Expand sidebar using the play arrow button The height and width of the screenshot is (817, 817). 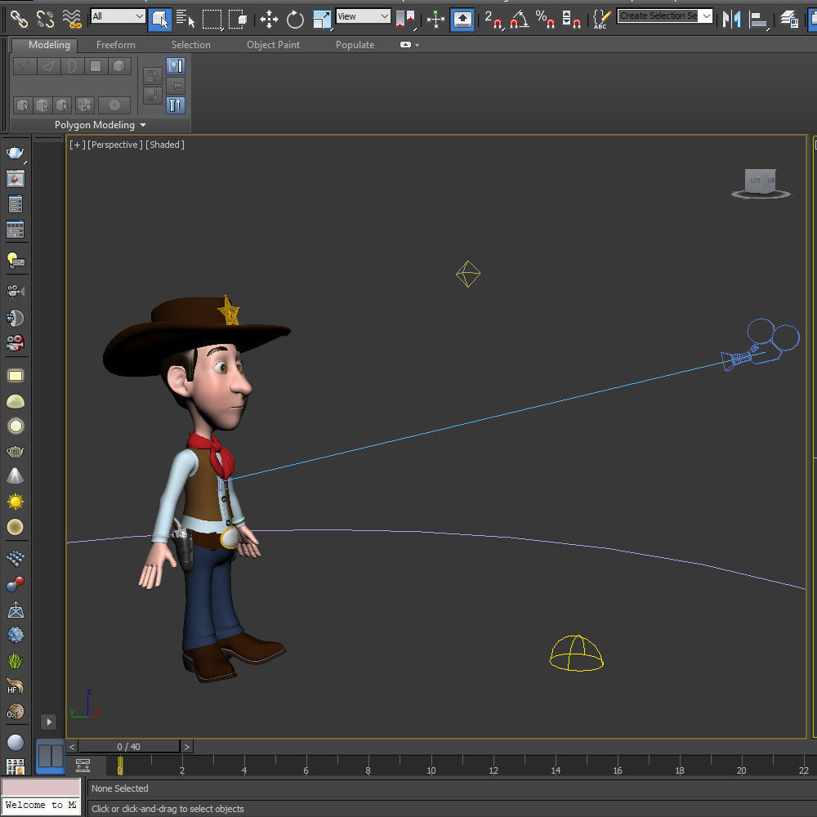pyautogui.click(x=48, y=721)
